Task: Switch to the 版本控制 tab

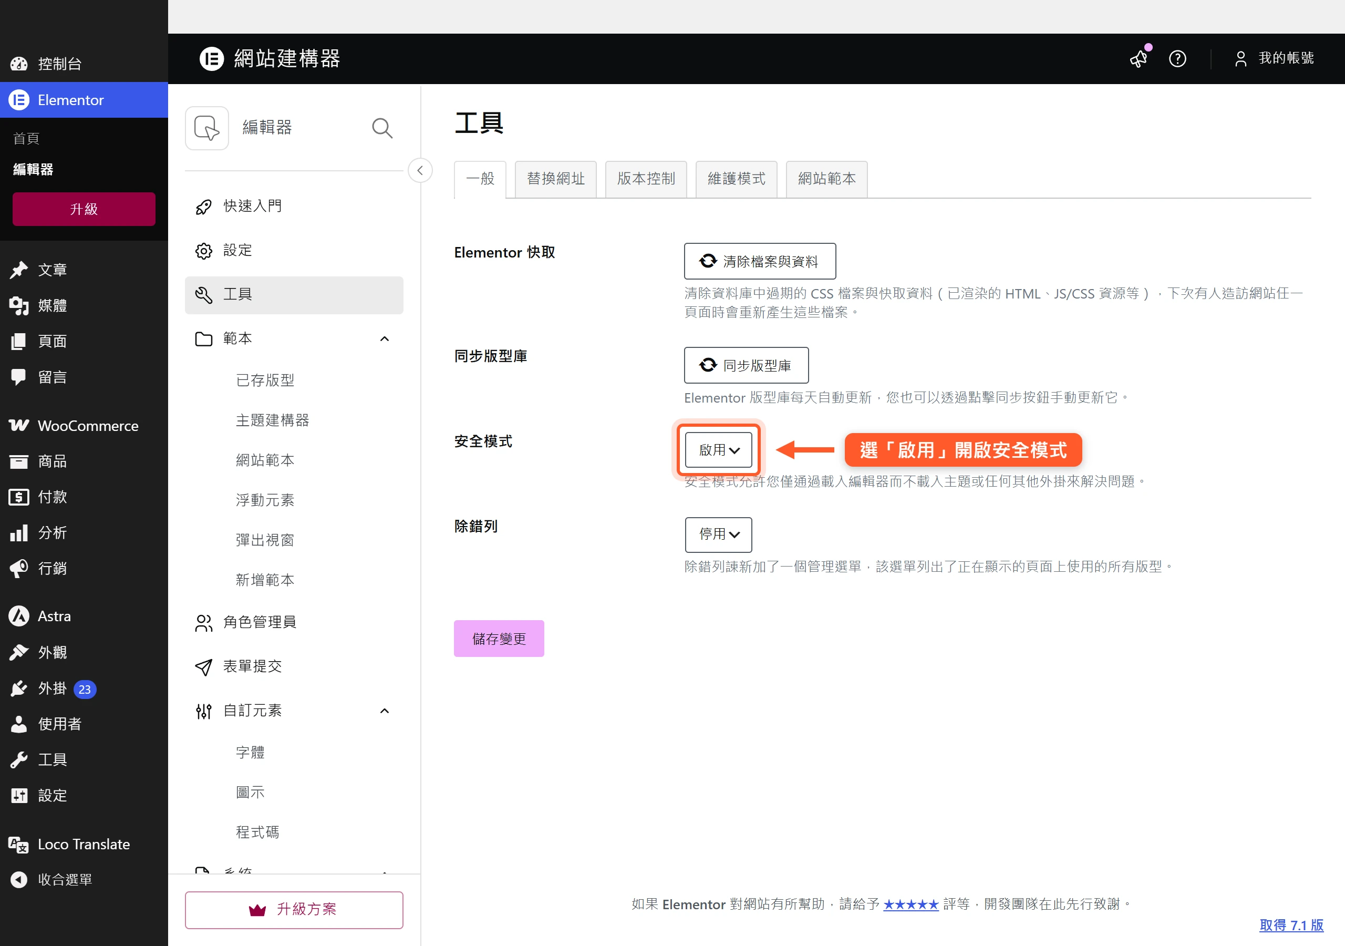Action: pyautogui.click(x=646, y=179)
